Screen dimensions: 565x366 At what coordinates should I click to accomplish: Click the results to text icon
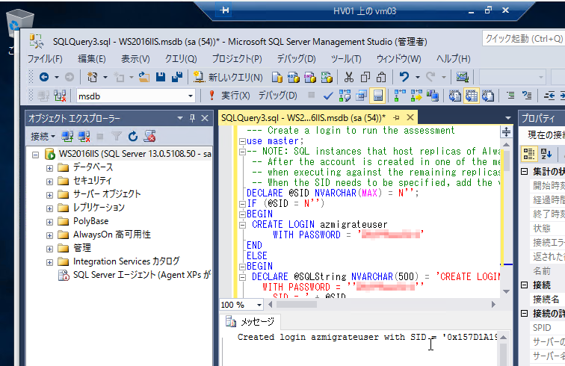(455, 96)
